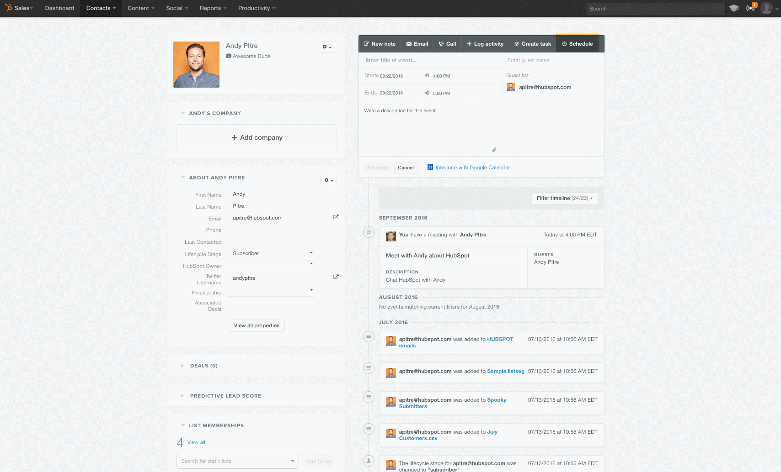The image size is (781, 472).
Task: Open the Filter timeline dropdown
Action: [564, 198]
